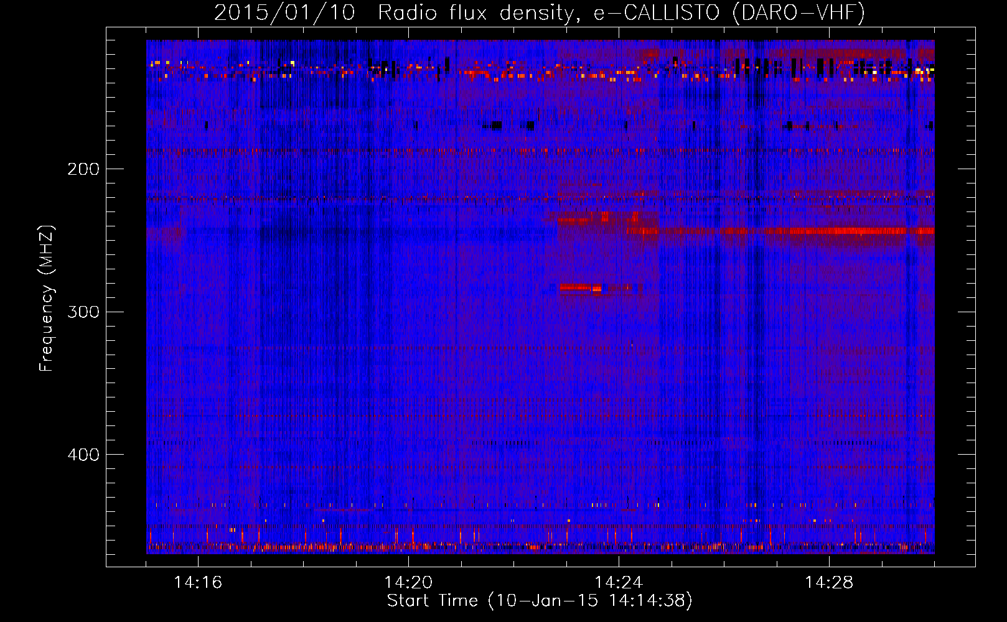The width and height of the screenshot is (1007, 622).
Task: Click the major tick mark beside the 400 label
Action: pos(111,454)
